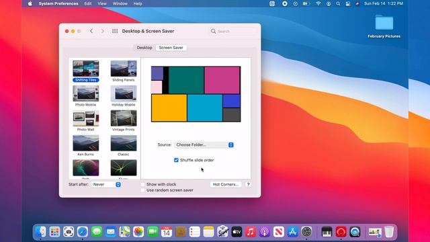Click the Search field in preferences
The height and width of the screenshot is (242, 430).
click(233, 32)
